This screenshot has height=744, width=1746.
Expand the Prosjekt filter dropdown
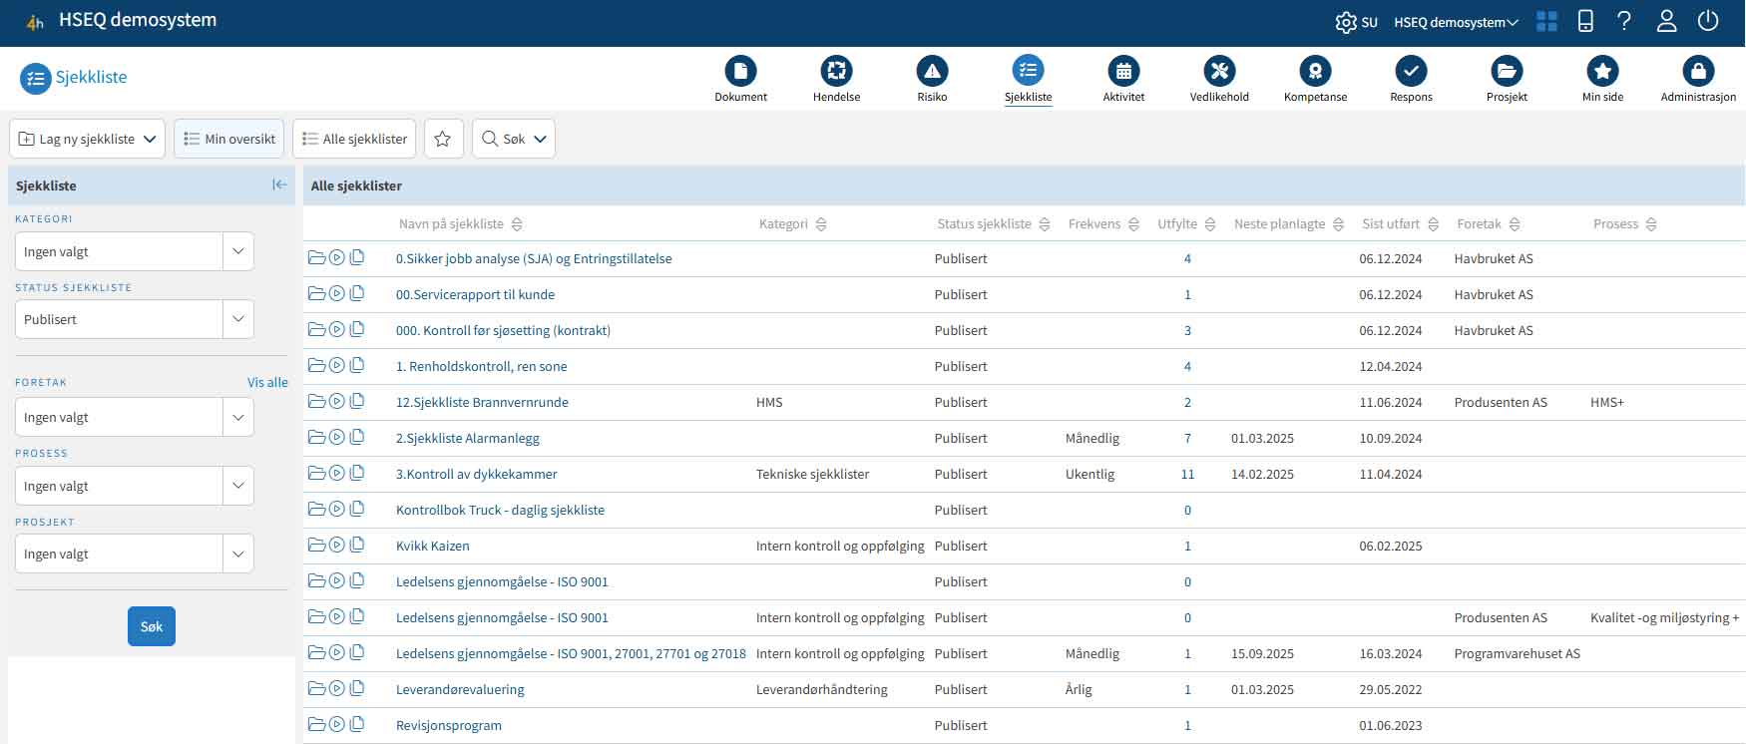[x=237, y=554]
